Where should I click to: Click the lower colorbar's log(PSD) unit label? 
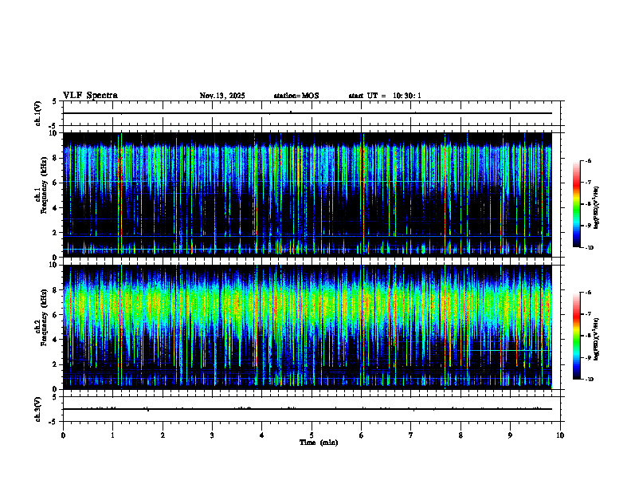[596, 340]
